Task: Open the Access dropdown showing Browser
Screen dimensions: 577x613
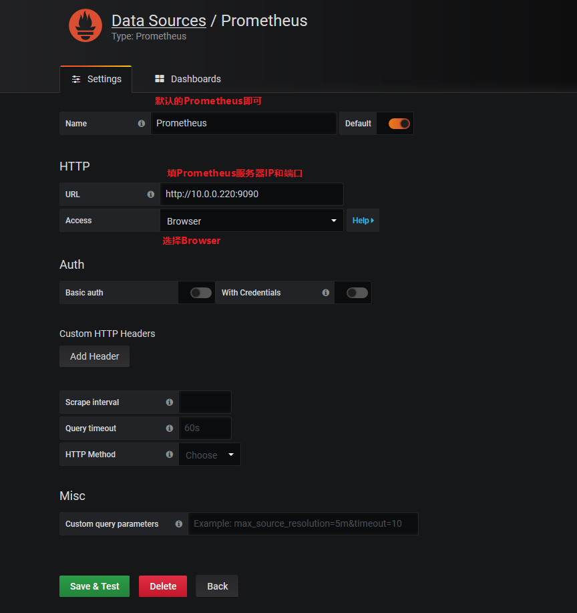Action: point(252,221)
